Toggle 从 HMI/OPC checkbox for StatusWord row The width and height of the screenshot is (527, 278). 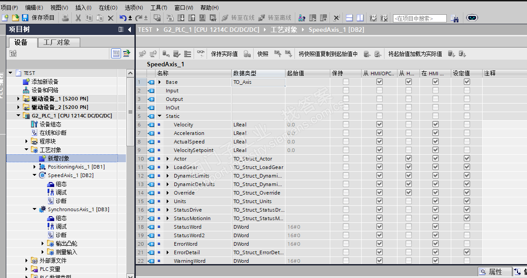click(380, 226)
